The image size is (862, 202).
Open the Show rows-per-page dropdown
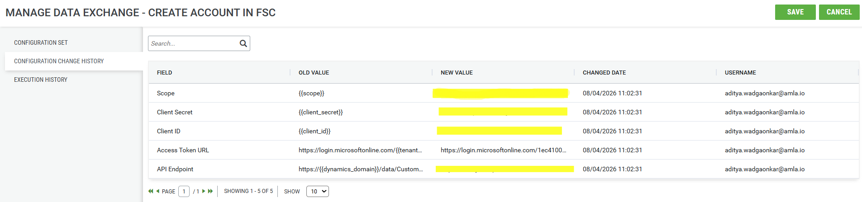(318, 191)
